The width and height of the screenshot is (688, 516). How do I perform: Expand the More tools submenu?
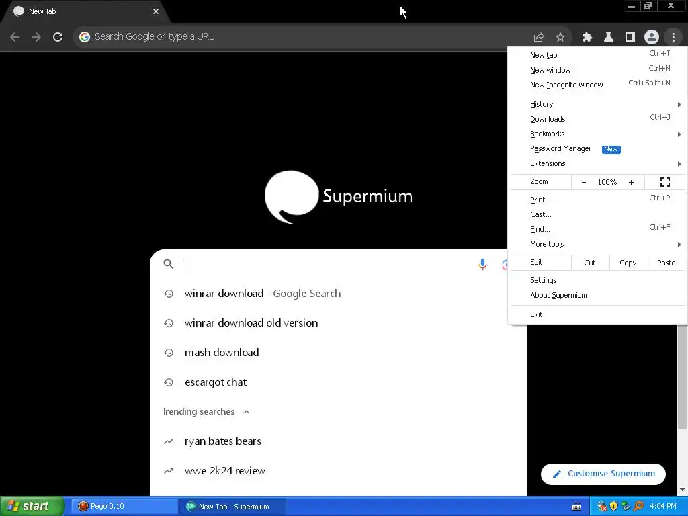(597, 245)
